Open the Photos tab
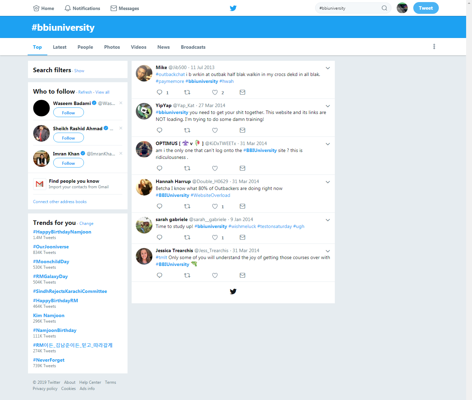The image size is (472, 400). (x=112, y=47)
